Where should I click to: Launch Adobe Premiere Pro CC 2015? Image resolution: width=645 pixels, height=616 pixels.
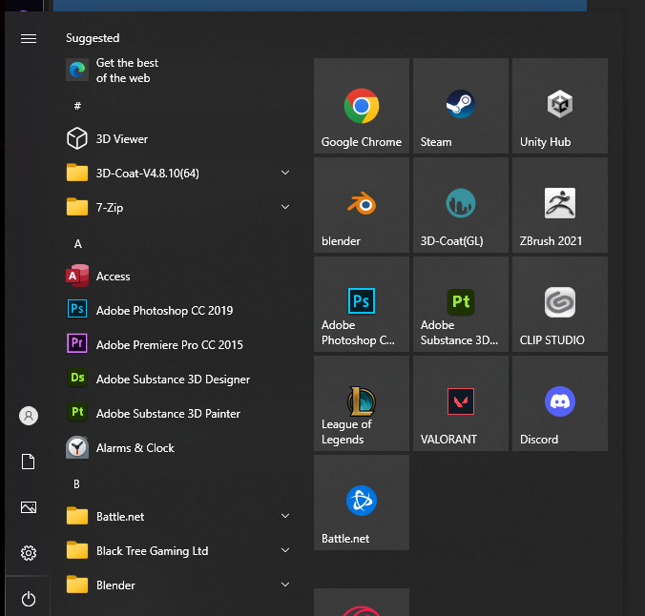(x=179, y=344)
